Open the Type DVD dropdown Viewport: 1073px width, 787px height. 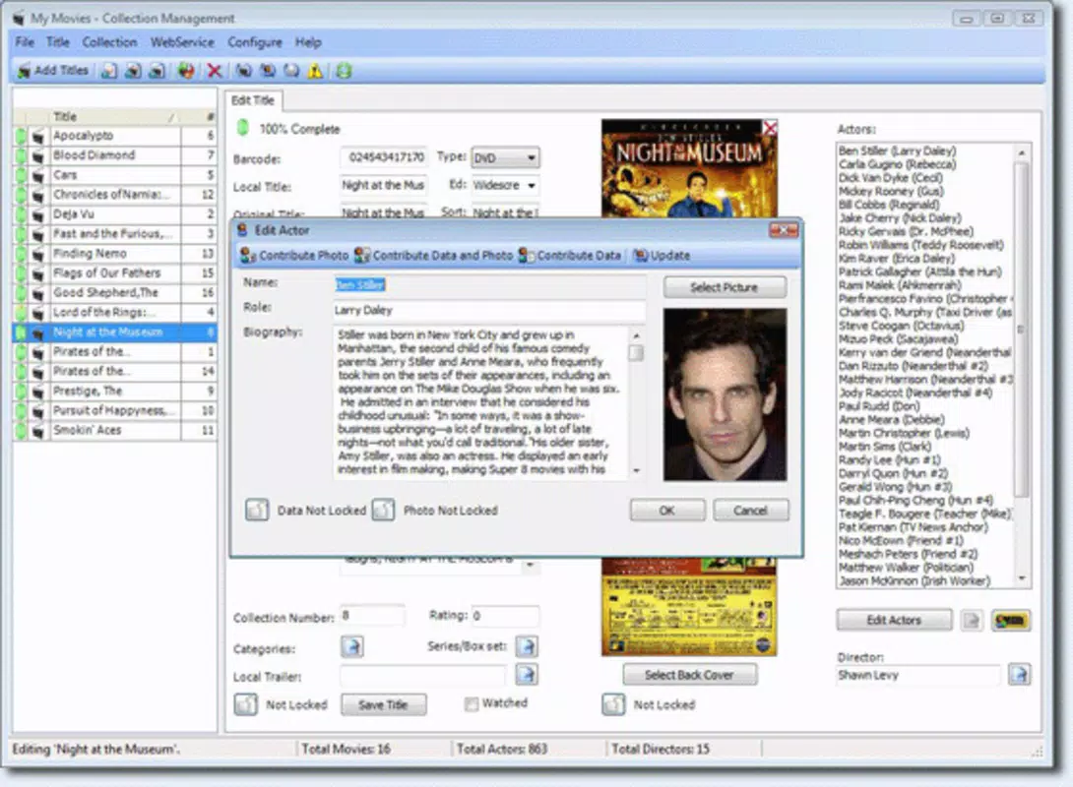tap(505, 158)
